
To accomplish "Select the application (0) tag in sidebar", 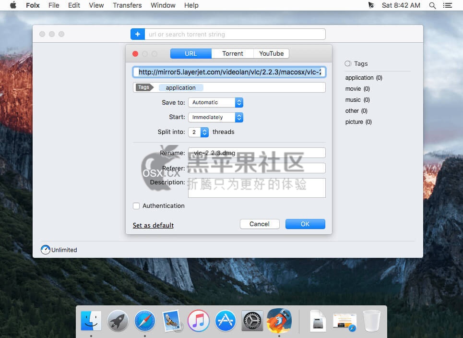I will [364, 78].
